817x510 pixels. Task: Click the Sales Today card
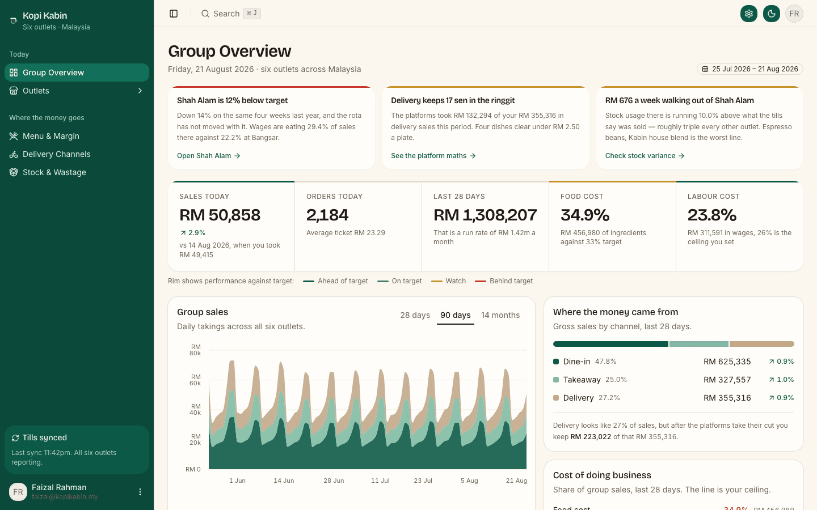[231, 226]
